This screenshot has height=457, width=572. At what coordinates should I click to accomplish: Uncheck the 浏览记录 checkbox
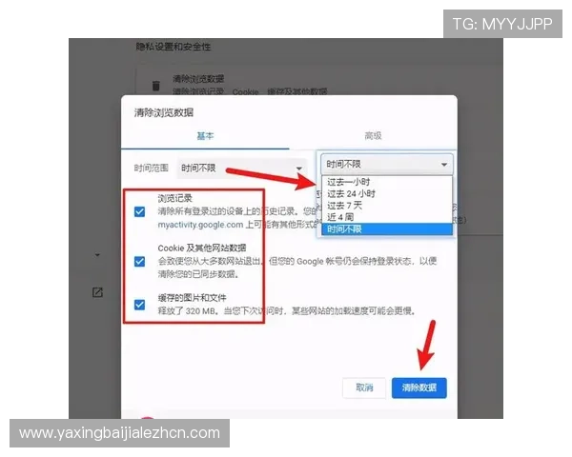[140, 211]
